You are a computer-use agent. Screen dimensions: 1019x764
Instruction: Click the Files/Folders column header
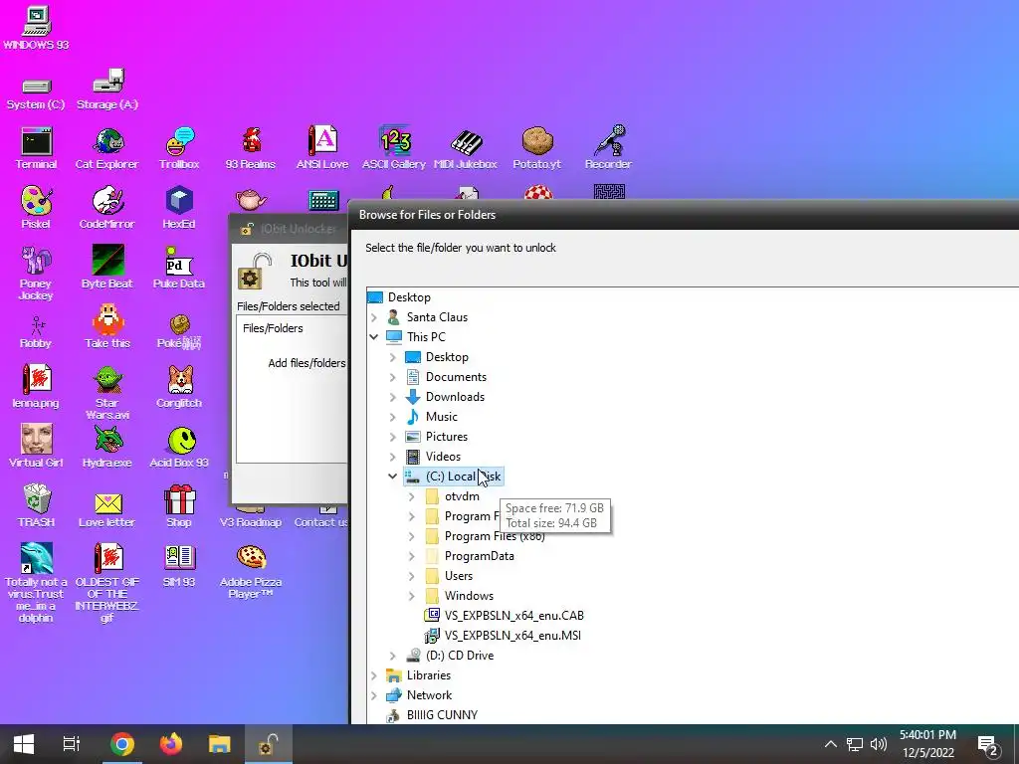pos(273,328)
